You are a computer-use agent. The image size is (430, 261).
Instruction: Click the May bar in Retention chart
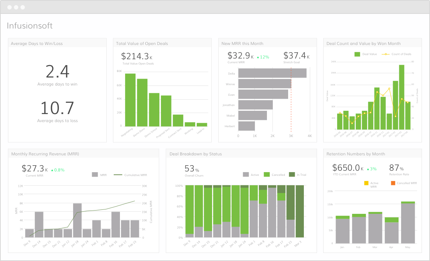(408, 222)
